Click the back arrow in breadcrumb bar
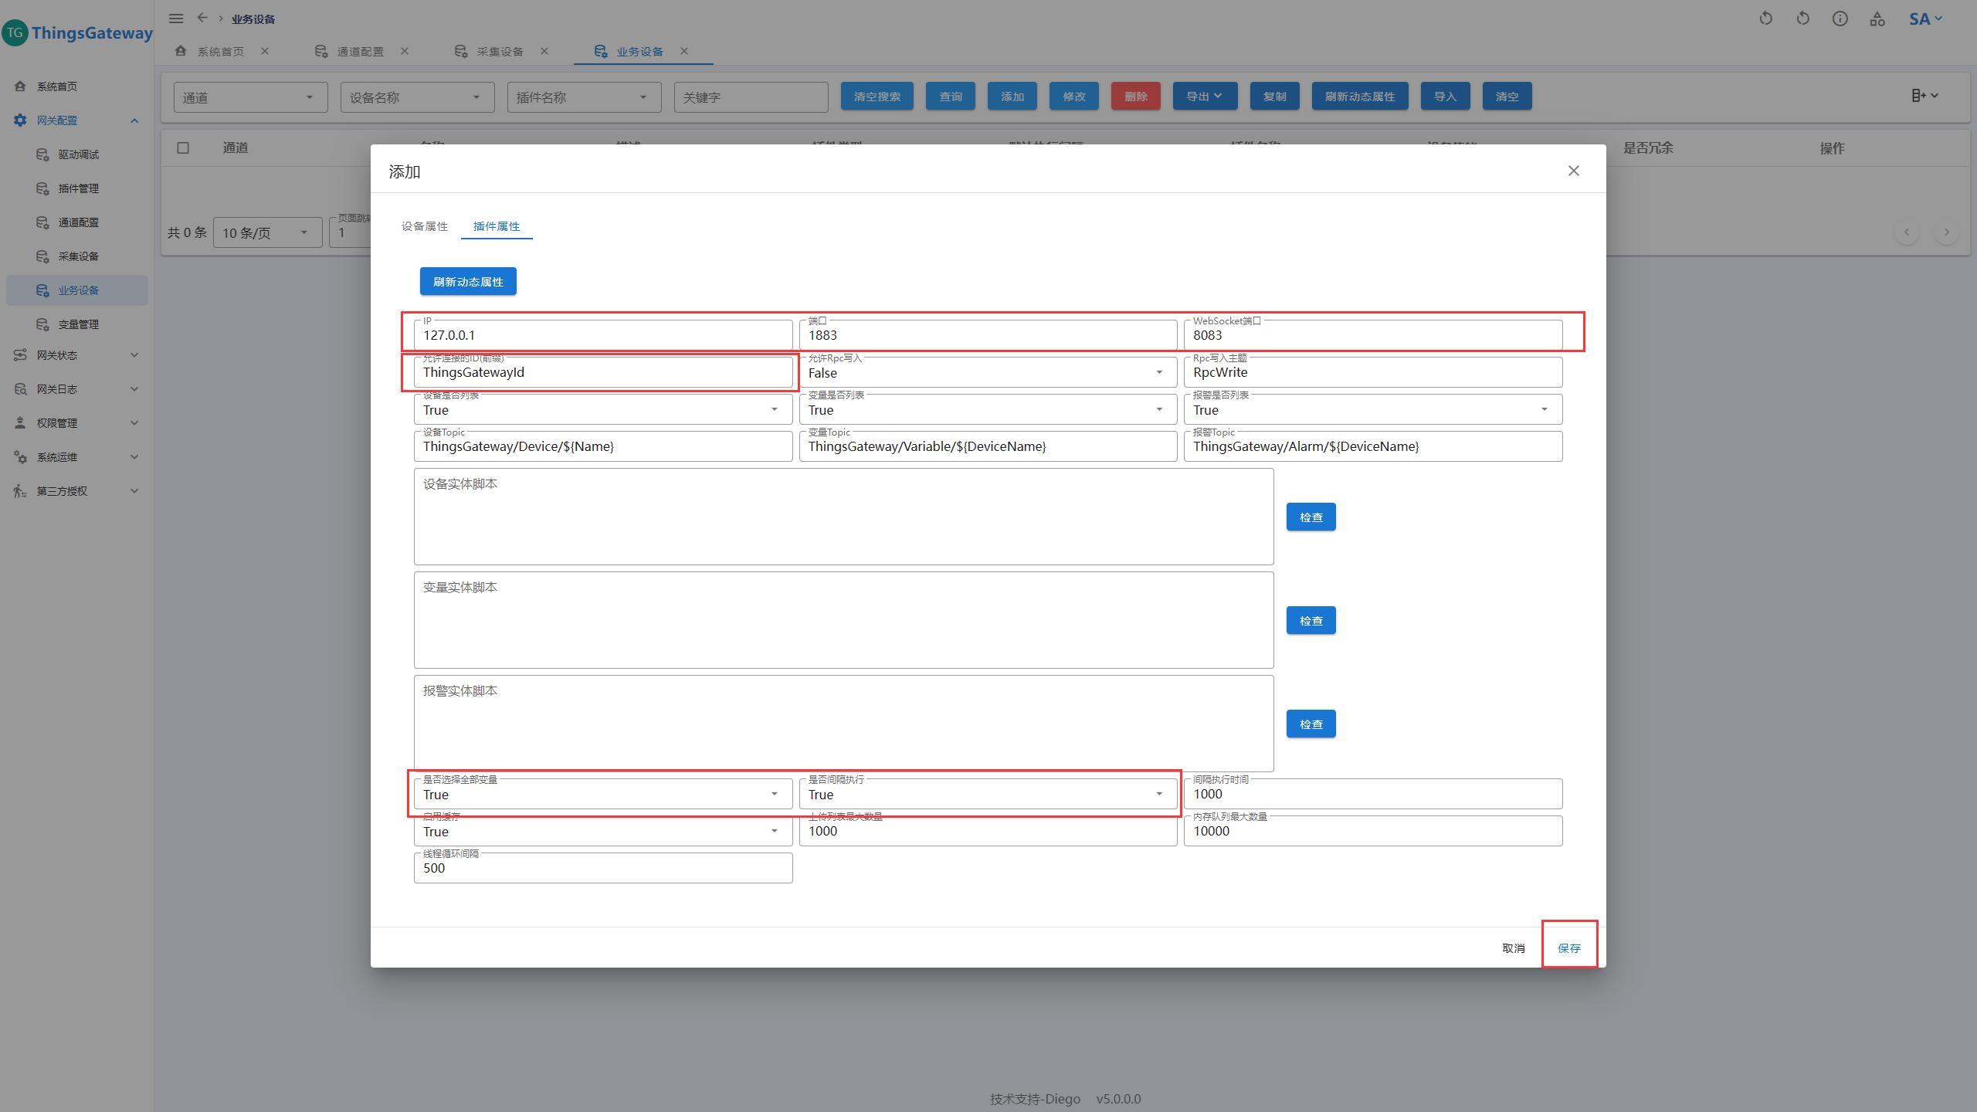 202,18
